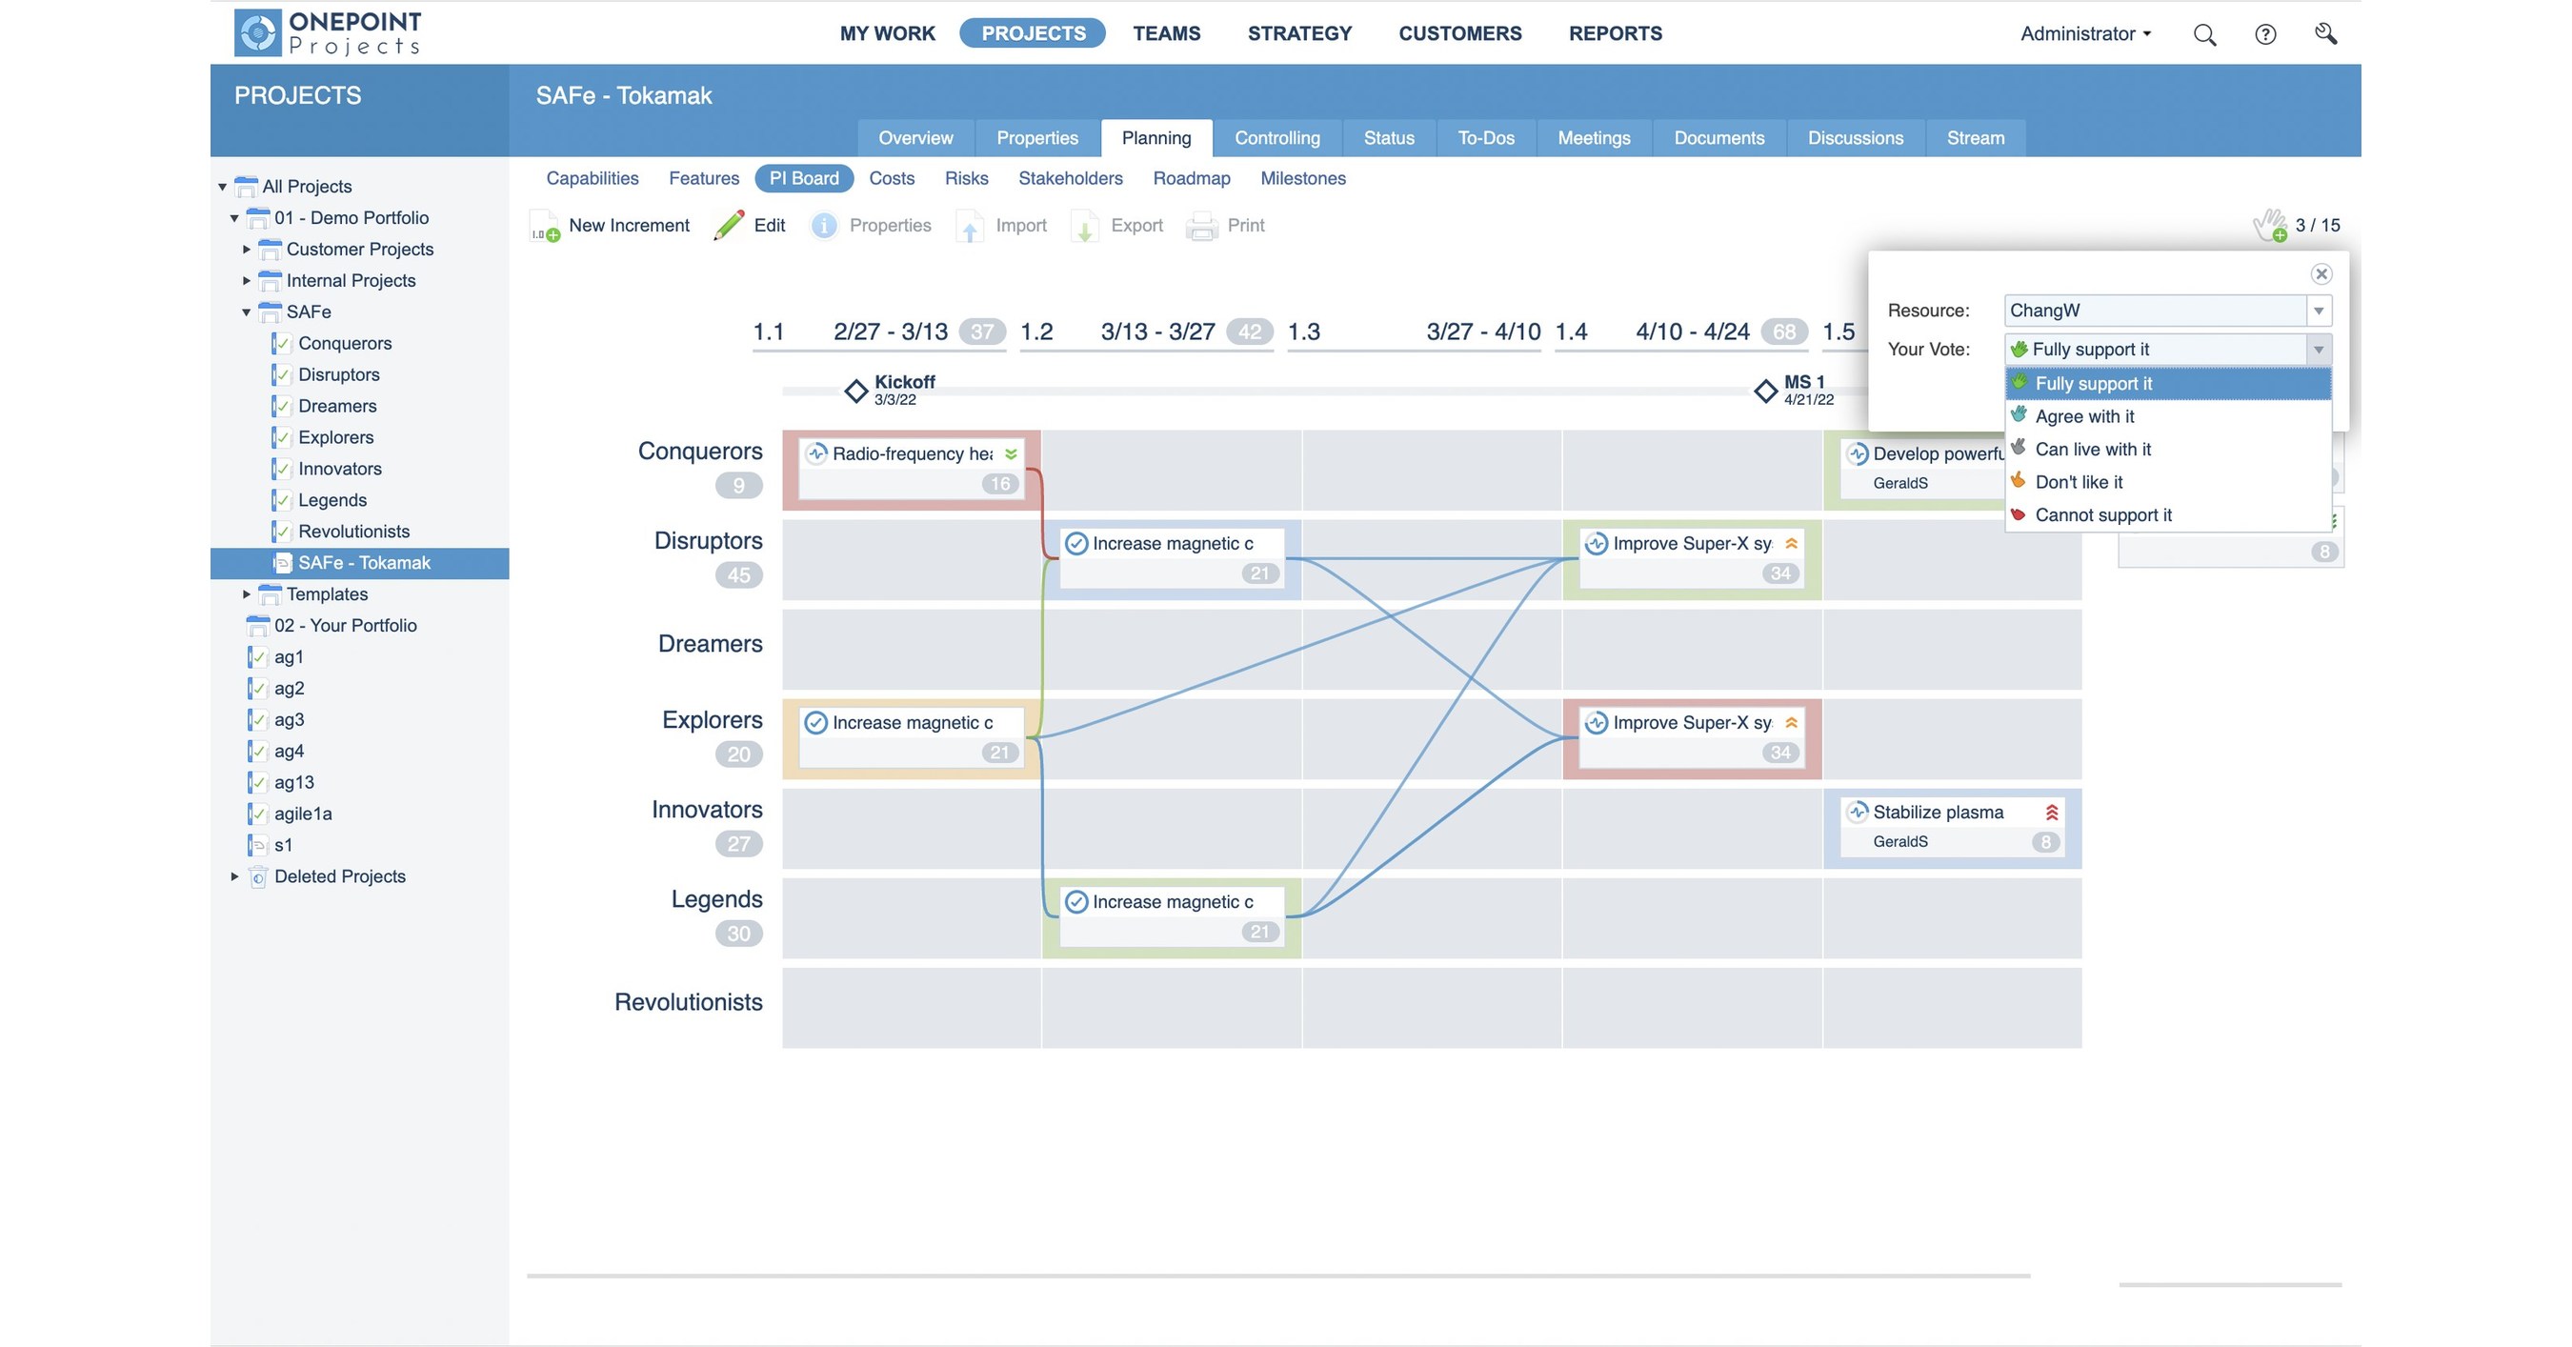The image size is (2572, 1347).
Task: Expand the Customer Projects node
Action: coord(247,249)
